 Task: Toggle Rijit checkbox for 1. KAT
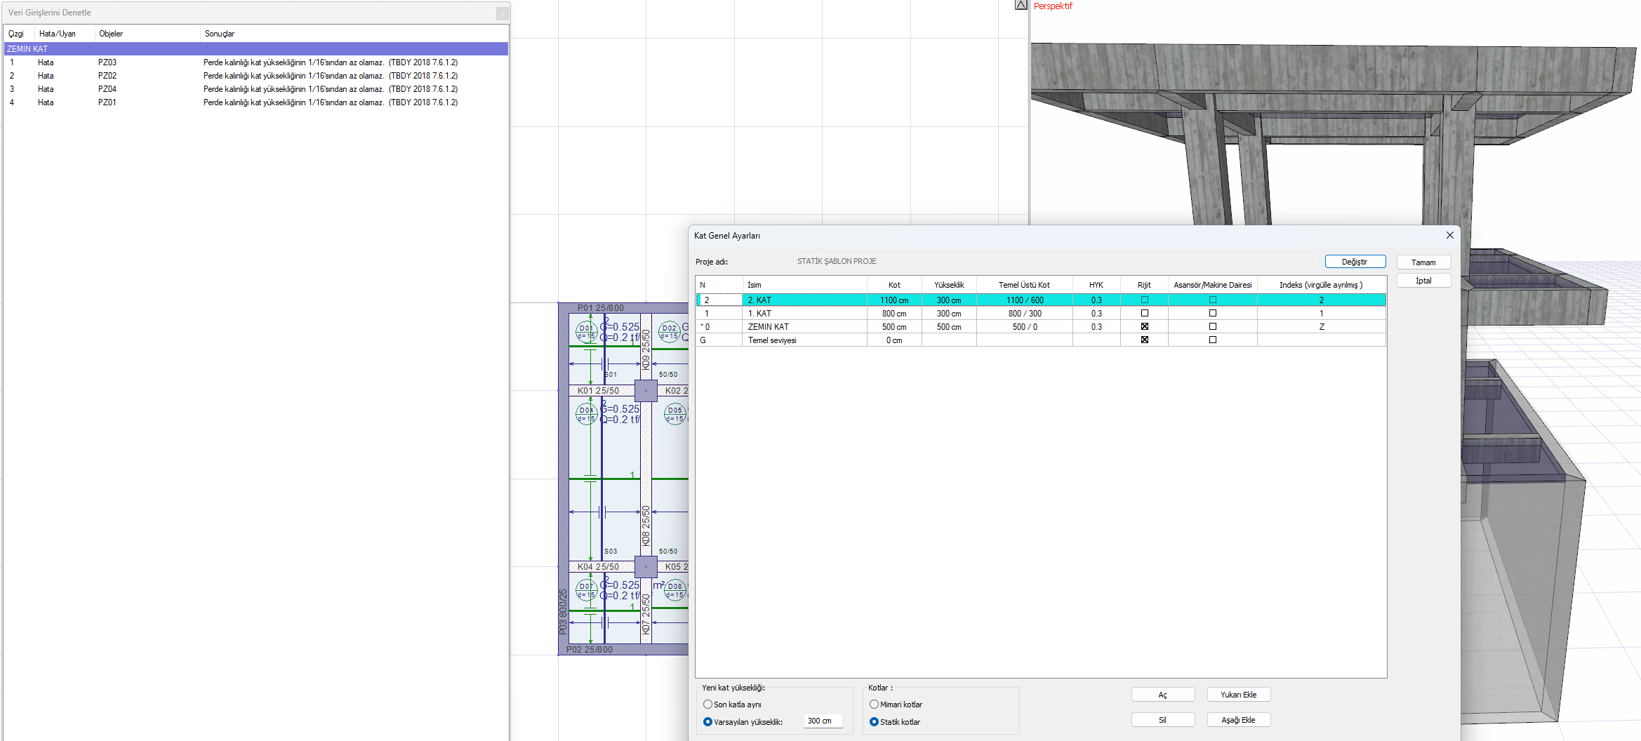pyautogui.click(x=1144, y=313)
